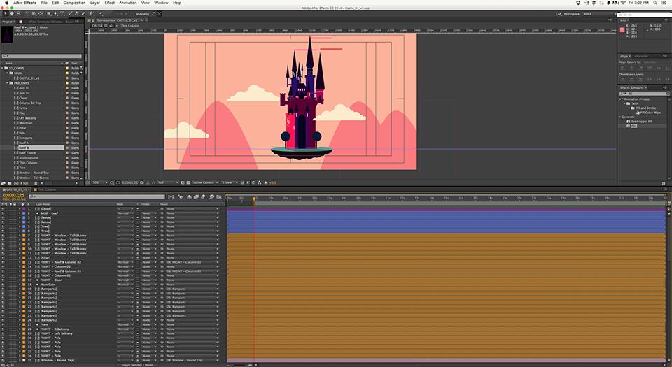Select the Pen tool
Viewport: 672px width, 367px height.
[x=55, y=14]
